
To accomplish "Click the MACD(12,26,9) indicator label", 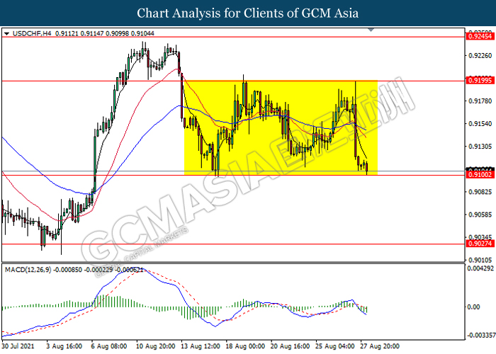I will coord(28,270).
